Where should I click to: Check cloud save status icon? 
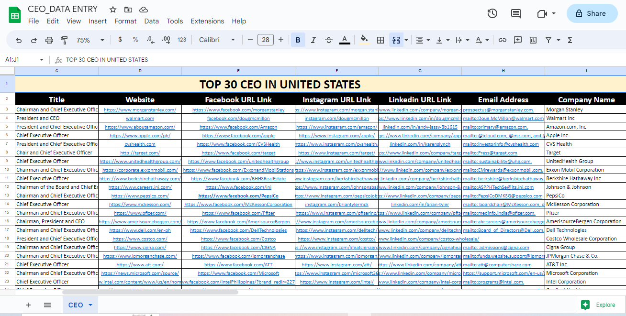pos(143,9)
